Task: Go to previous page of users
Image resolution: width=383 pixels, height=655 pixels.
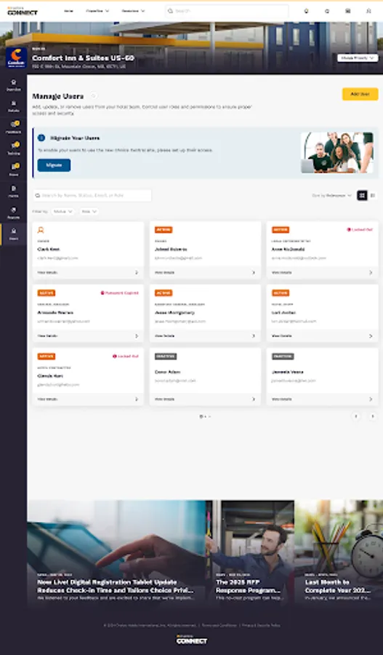Action: tap(356, 416)
